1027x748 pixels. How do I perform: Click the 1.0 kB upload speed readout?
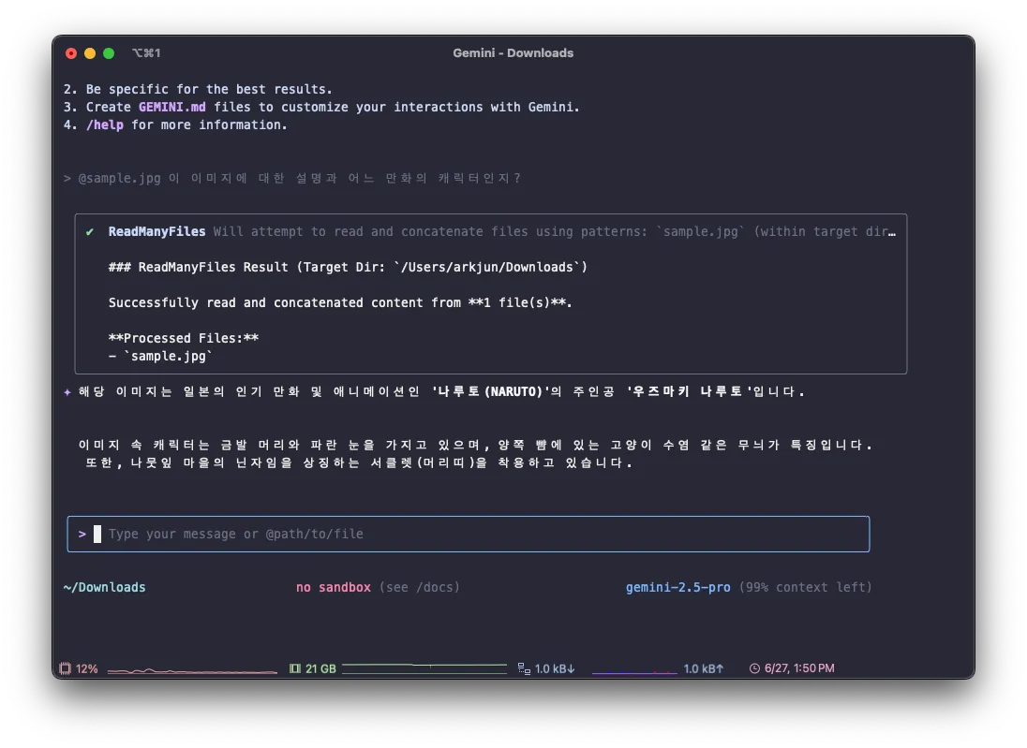(x=704, y=668)
